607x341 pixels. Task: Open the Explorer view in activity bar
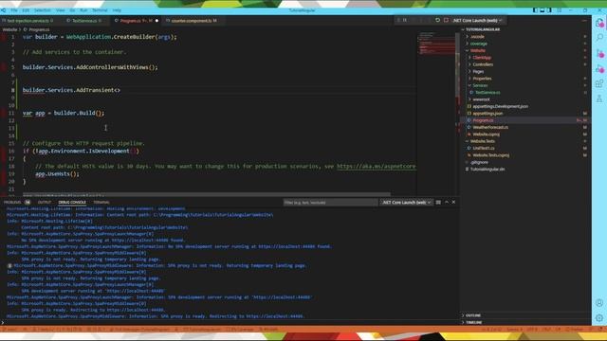pos(599,23)
